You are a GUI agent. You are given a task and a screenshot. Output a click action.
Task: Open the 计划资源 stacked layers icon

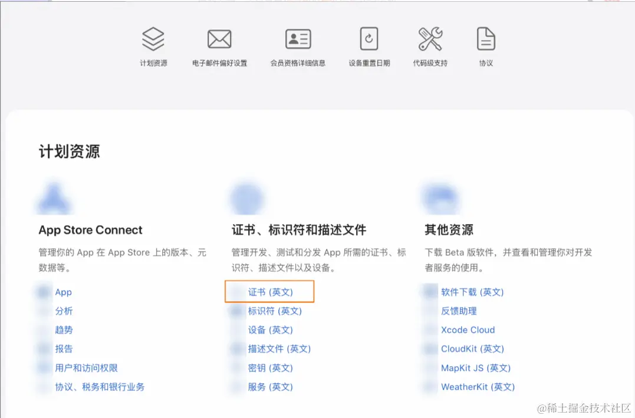pos(153,39)
